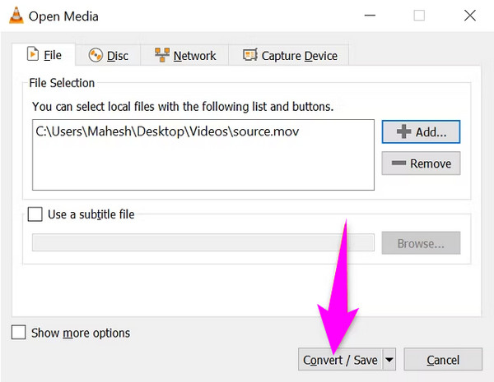The image size is (494, 382).
Task: Minimize the Open Media window
Action: pos(370,16)
